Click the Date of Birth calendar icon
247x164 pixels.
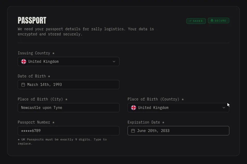coord(23,85)
